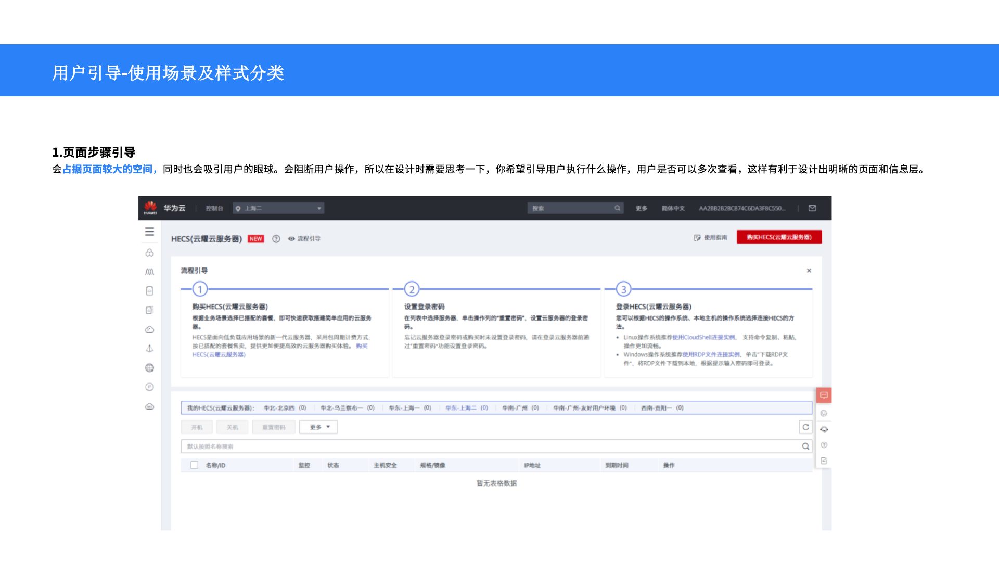999x562 pixels.
Task: Click the help question mark beside the HECS title
Action: [276, 239]
